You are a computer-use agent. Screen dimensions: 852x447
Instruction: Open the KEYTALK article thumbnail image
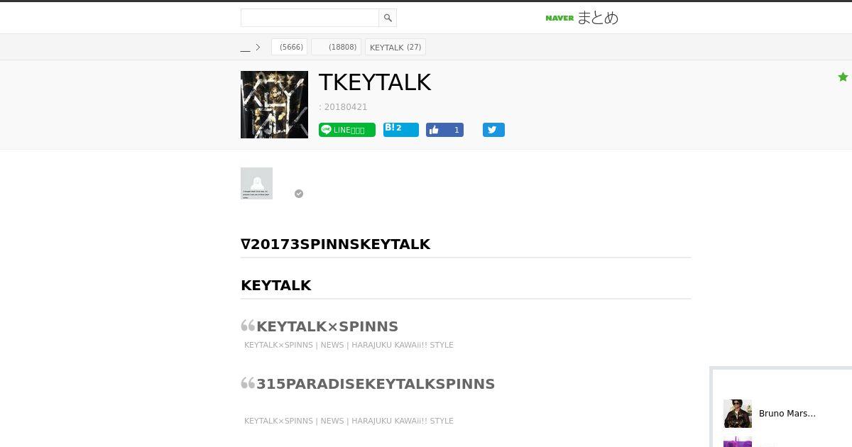coord(274,104)
